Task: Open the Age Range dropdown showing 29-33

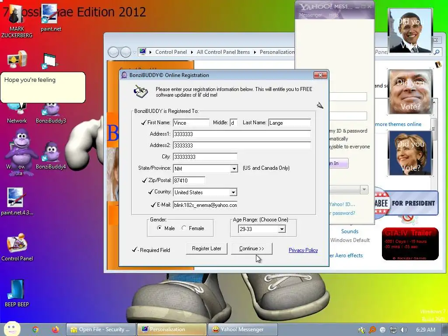Action: [282, 229]
